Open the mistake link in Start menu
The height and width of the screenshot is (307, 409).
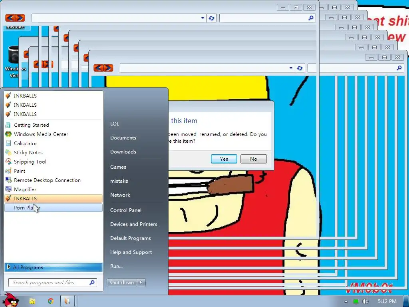119,181
